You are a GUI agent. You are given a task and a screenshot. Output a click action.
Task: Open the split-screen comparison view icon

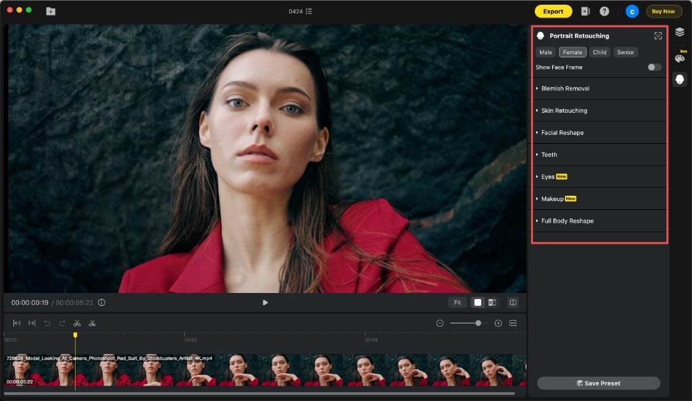513,303
